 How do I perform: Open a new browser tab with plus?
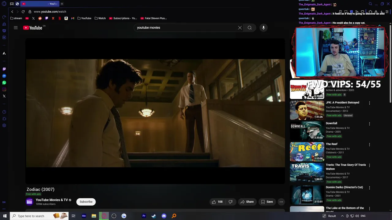pyautogui.click(x=62, y=4)
